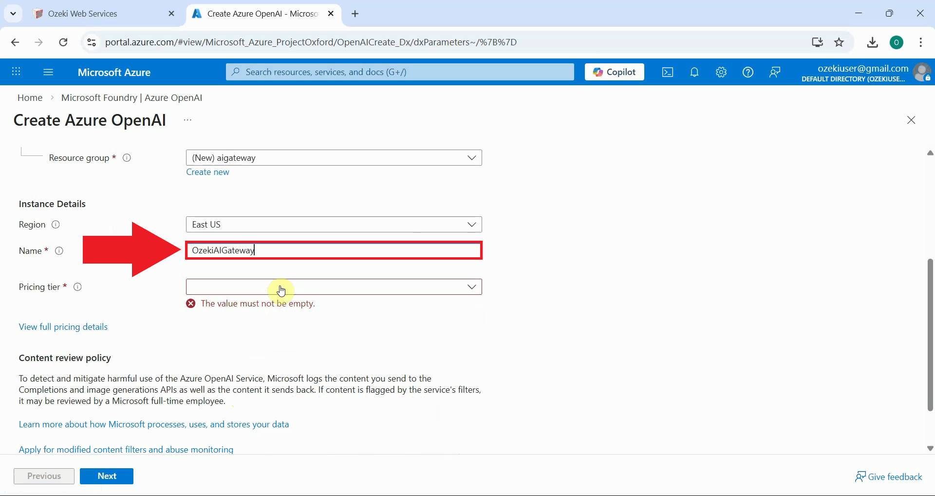Click the info icon beside Pricing tier

(x=77, y=287)
